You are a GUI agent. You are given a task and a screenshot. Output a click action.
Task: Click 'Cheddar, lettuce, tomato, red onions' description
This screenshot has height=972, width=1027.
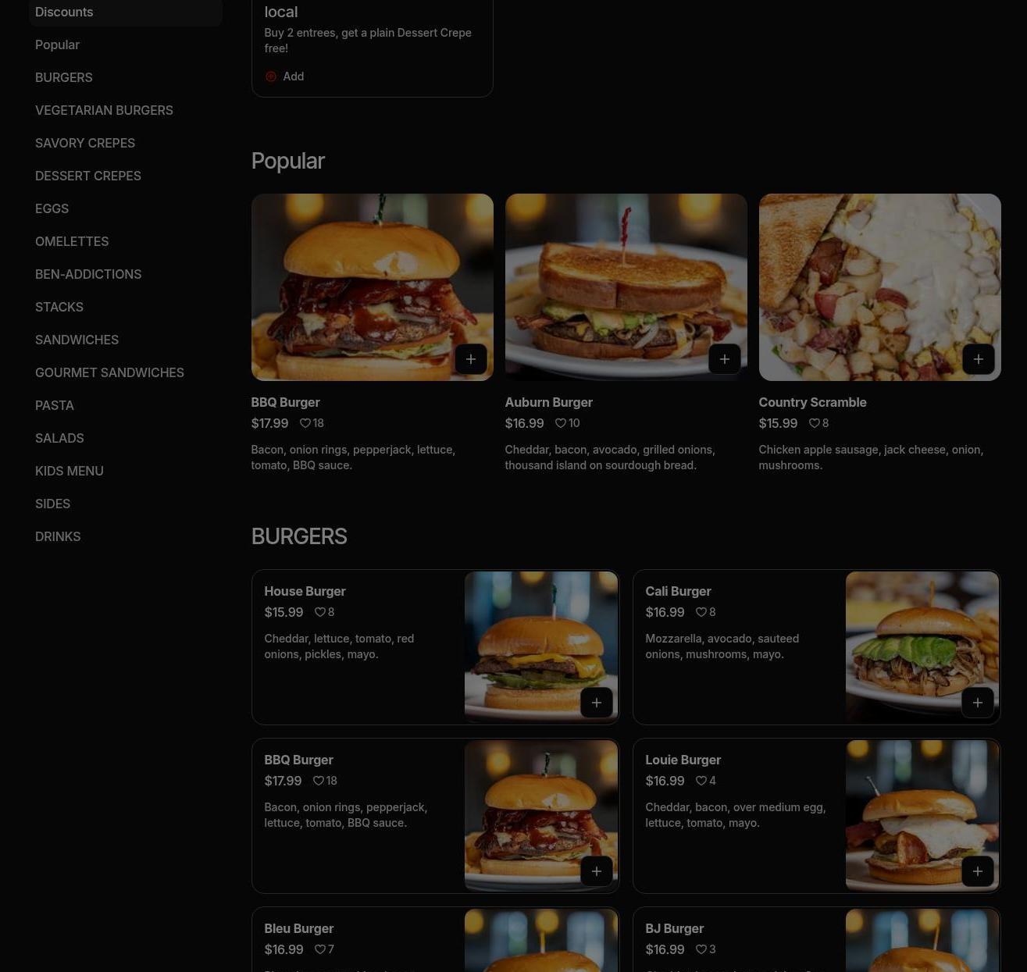[x=339, y=646]
